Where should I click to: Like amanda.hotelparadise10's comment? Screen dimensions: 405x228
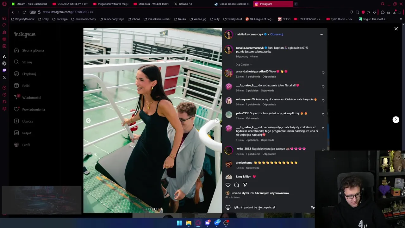coord(323,73)
